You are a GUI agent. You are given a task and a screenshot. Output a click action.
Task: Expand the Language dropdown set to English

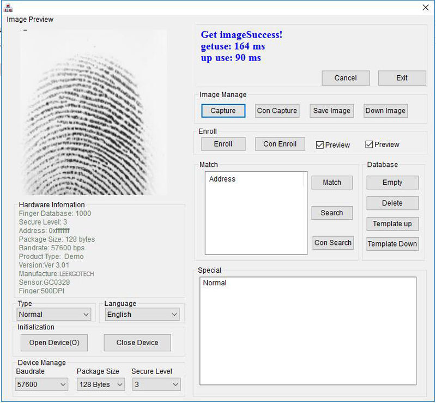(142, 315)
